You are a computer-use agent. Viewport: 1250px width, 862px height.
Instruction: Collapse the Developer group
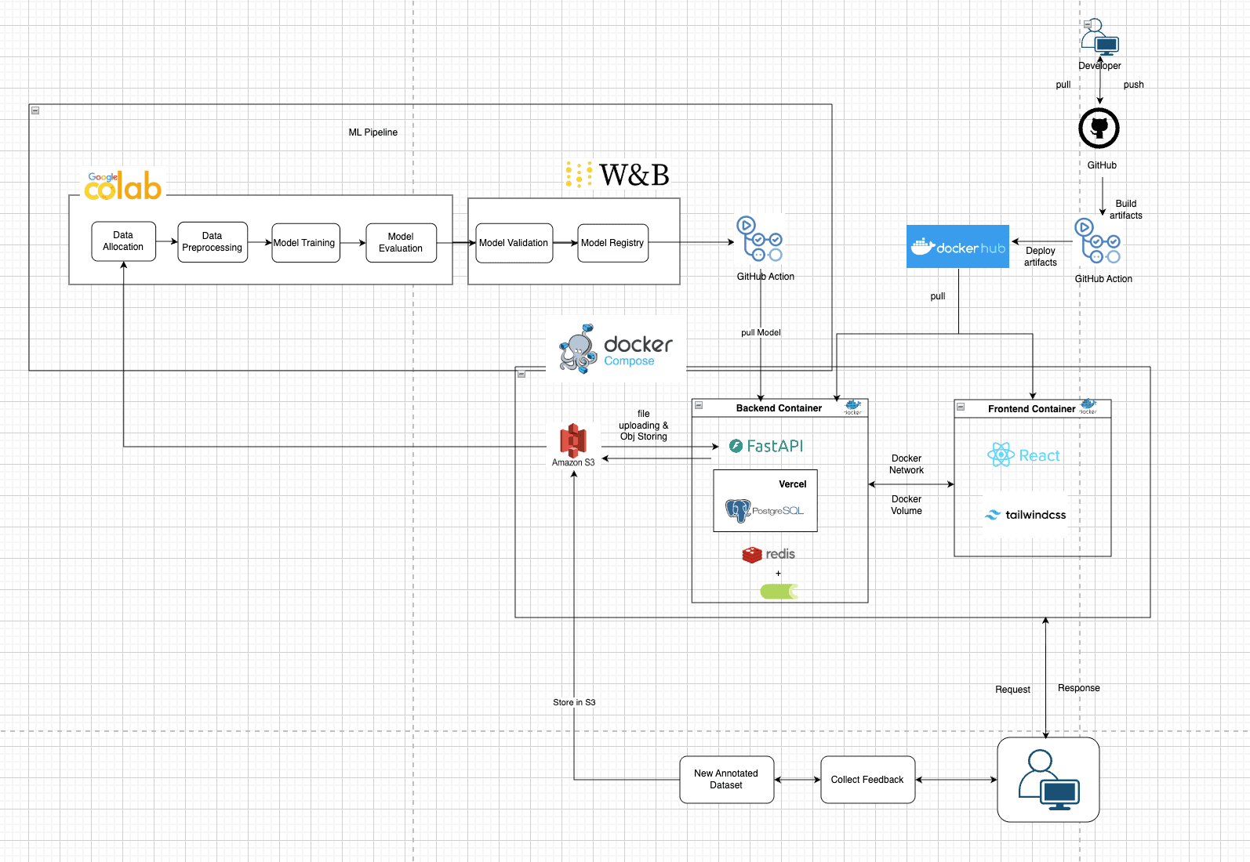1087,24
